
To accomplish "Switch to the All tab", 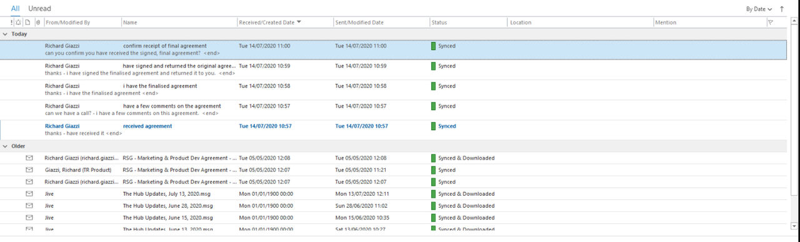I will click(x=15, y=9).
